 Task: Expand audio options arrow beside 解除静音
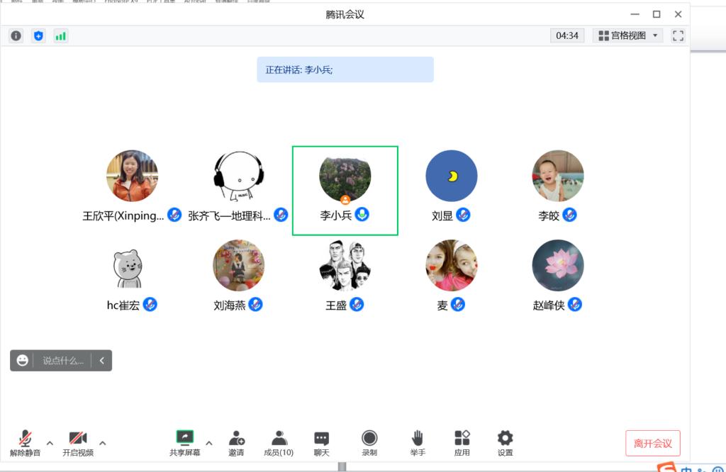click(x=50, y=443)
